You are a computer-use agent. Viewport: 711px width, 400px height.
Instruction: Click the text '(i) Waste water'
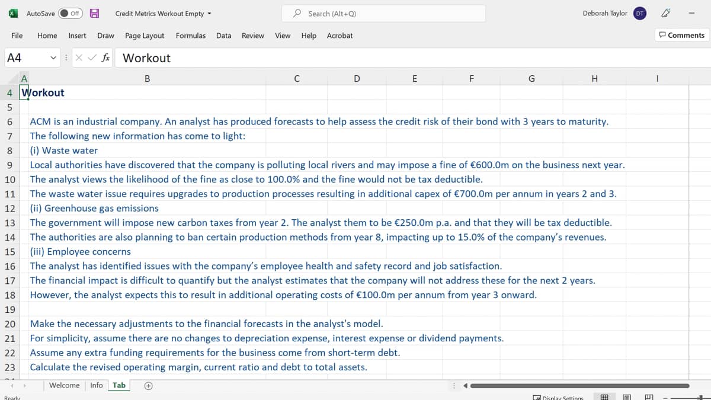point(64,151)
